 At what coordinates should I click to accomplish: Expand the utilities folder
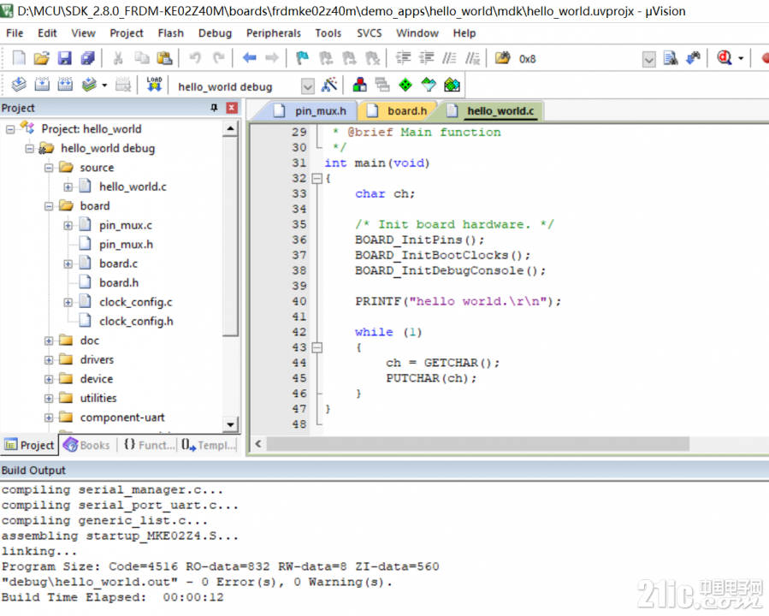[49, 398]
